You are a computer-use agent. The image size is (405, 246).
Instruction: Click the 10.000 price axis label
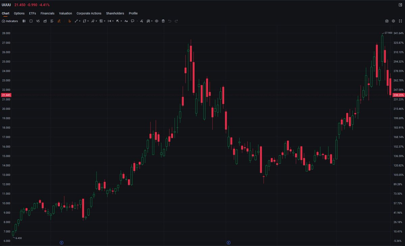click(x=6, y=203)
